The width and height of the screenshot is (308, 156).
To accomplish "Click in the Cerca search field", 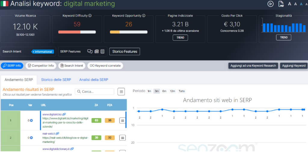I will (x=94, y=91).
